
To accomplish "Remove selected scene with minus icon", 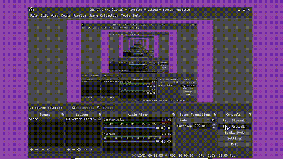I will 36,149.
